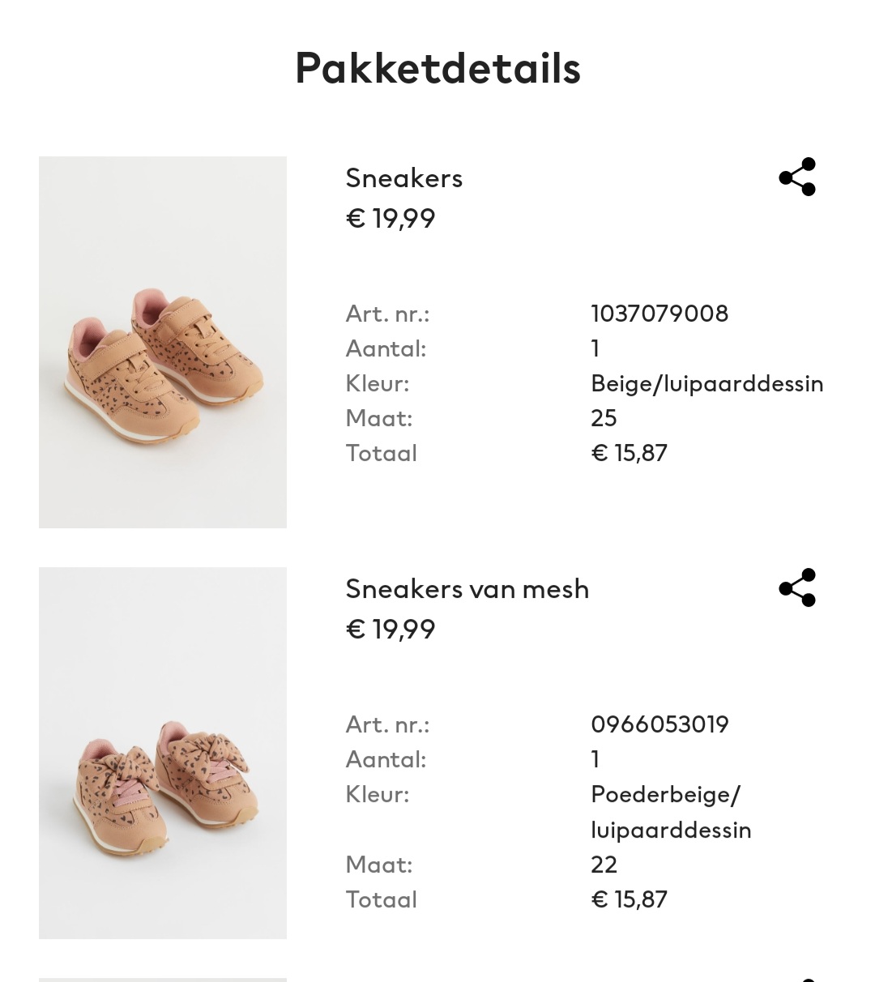Click the Beige/luipaarddessin color value
This screenshot has width=875, height=982.
706,383
